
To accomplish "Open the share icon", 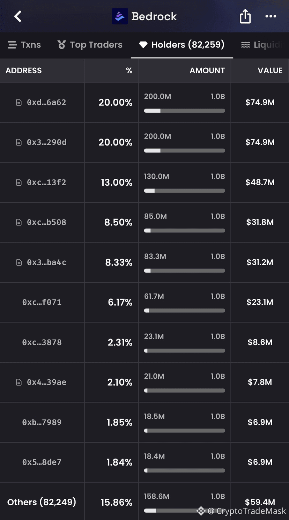I will [245, 16].
